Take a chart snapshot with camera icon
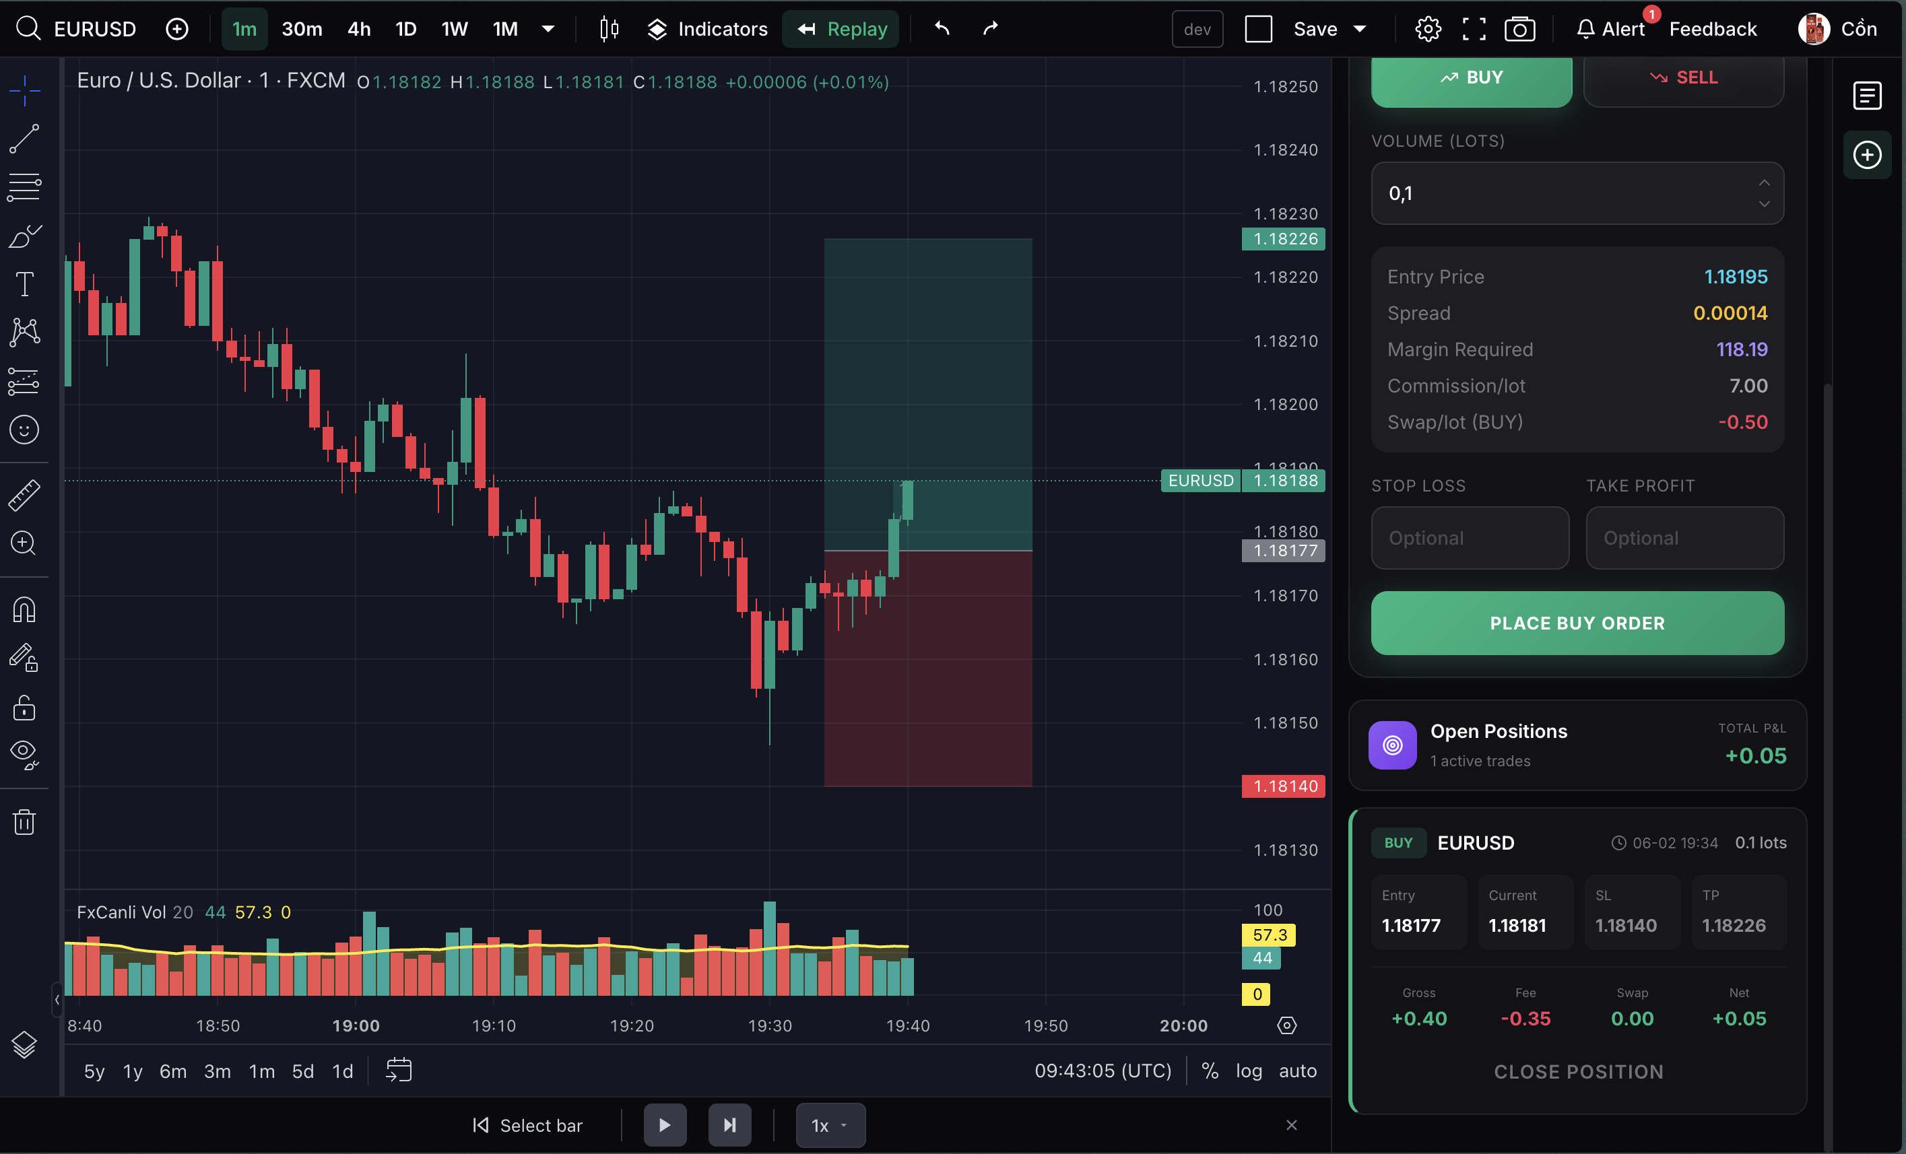 coord(1519,29)
